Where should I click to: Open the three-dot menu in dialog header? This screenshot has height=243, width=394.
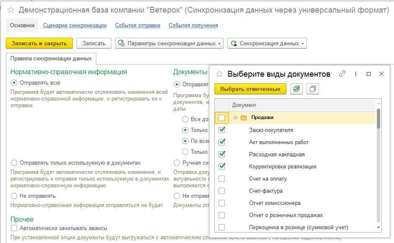(x=355, y=74)
